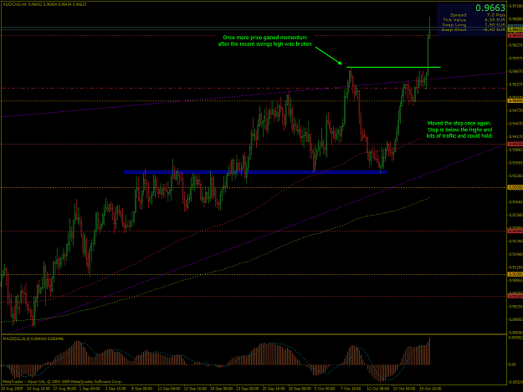Click the 30 Sep 08:00 time label
Viewport: 523px width, 392px height.
(300, 389)
